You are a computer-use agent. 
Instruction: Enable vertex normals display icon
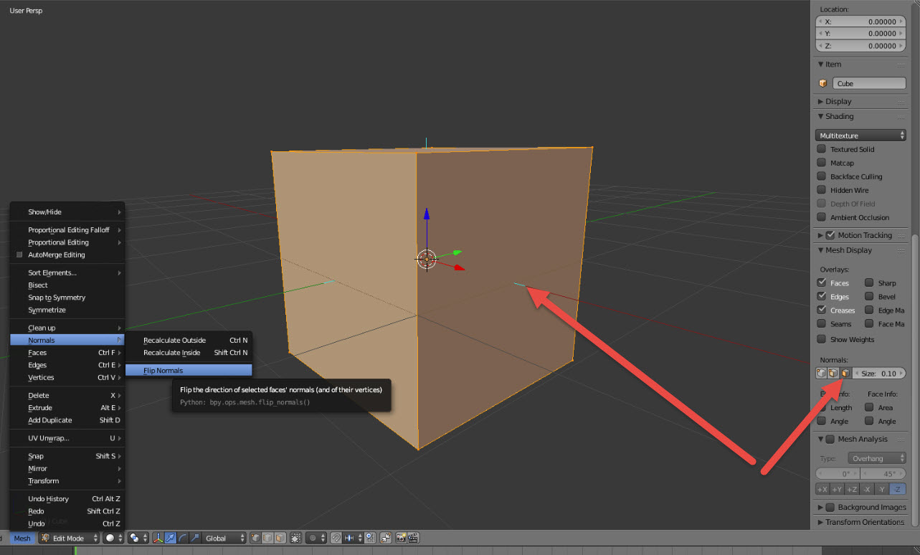click(x=821, y=374)
